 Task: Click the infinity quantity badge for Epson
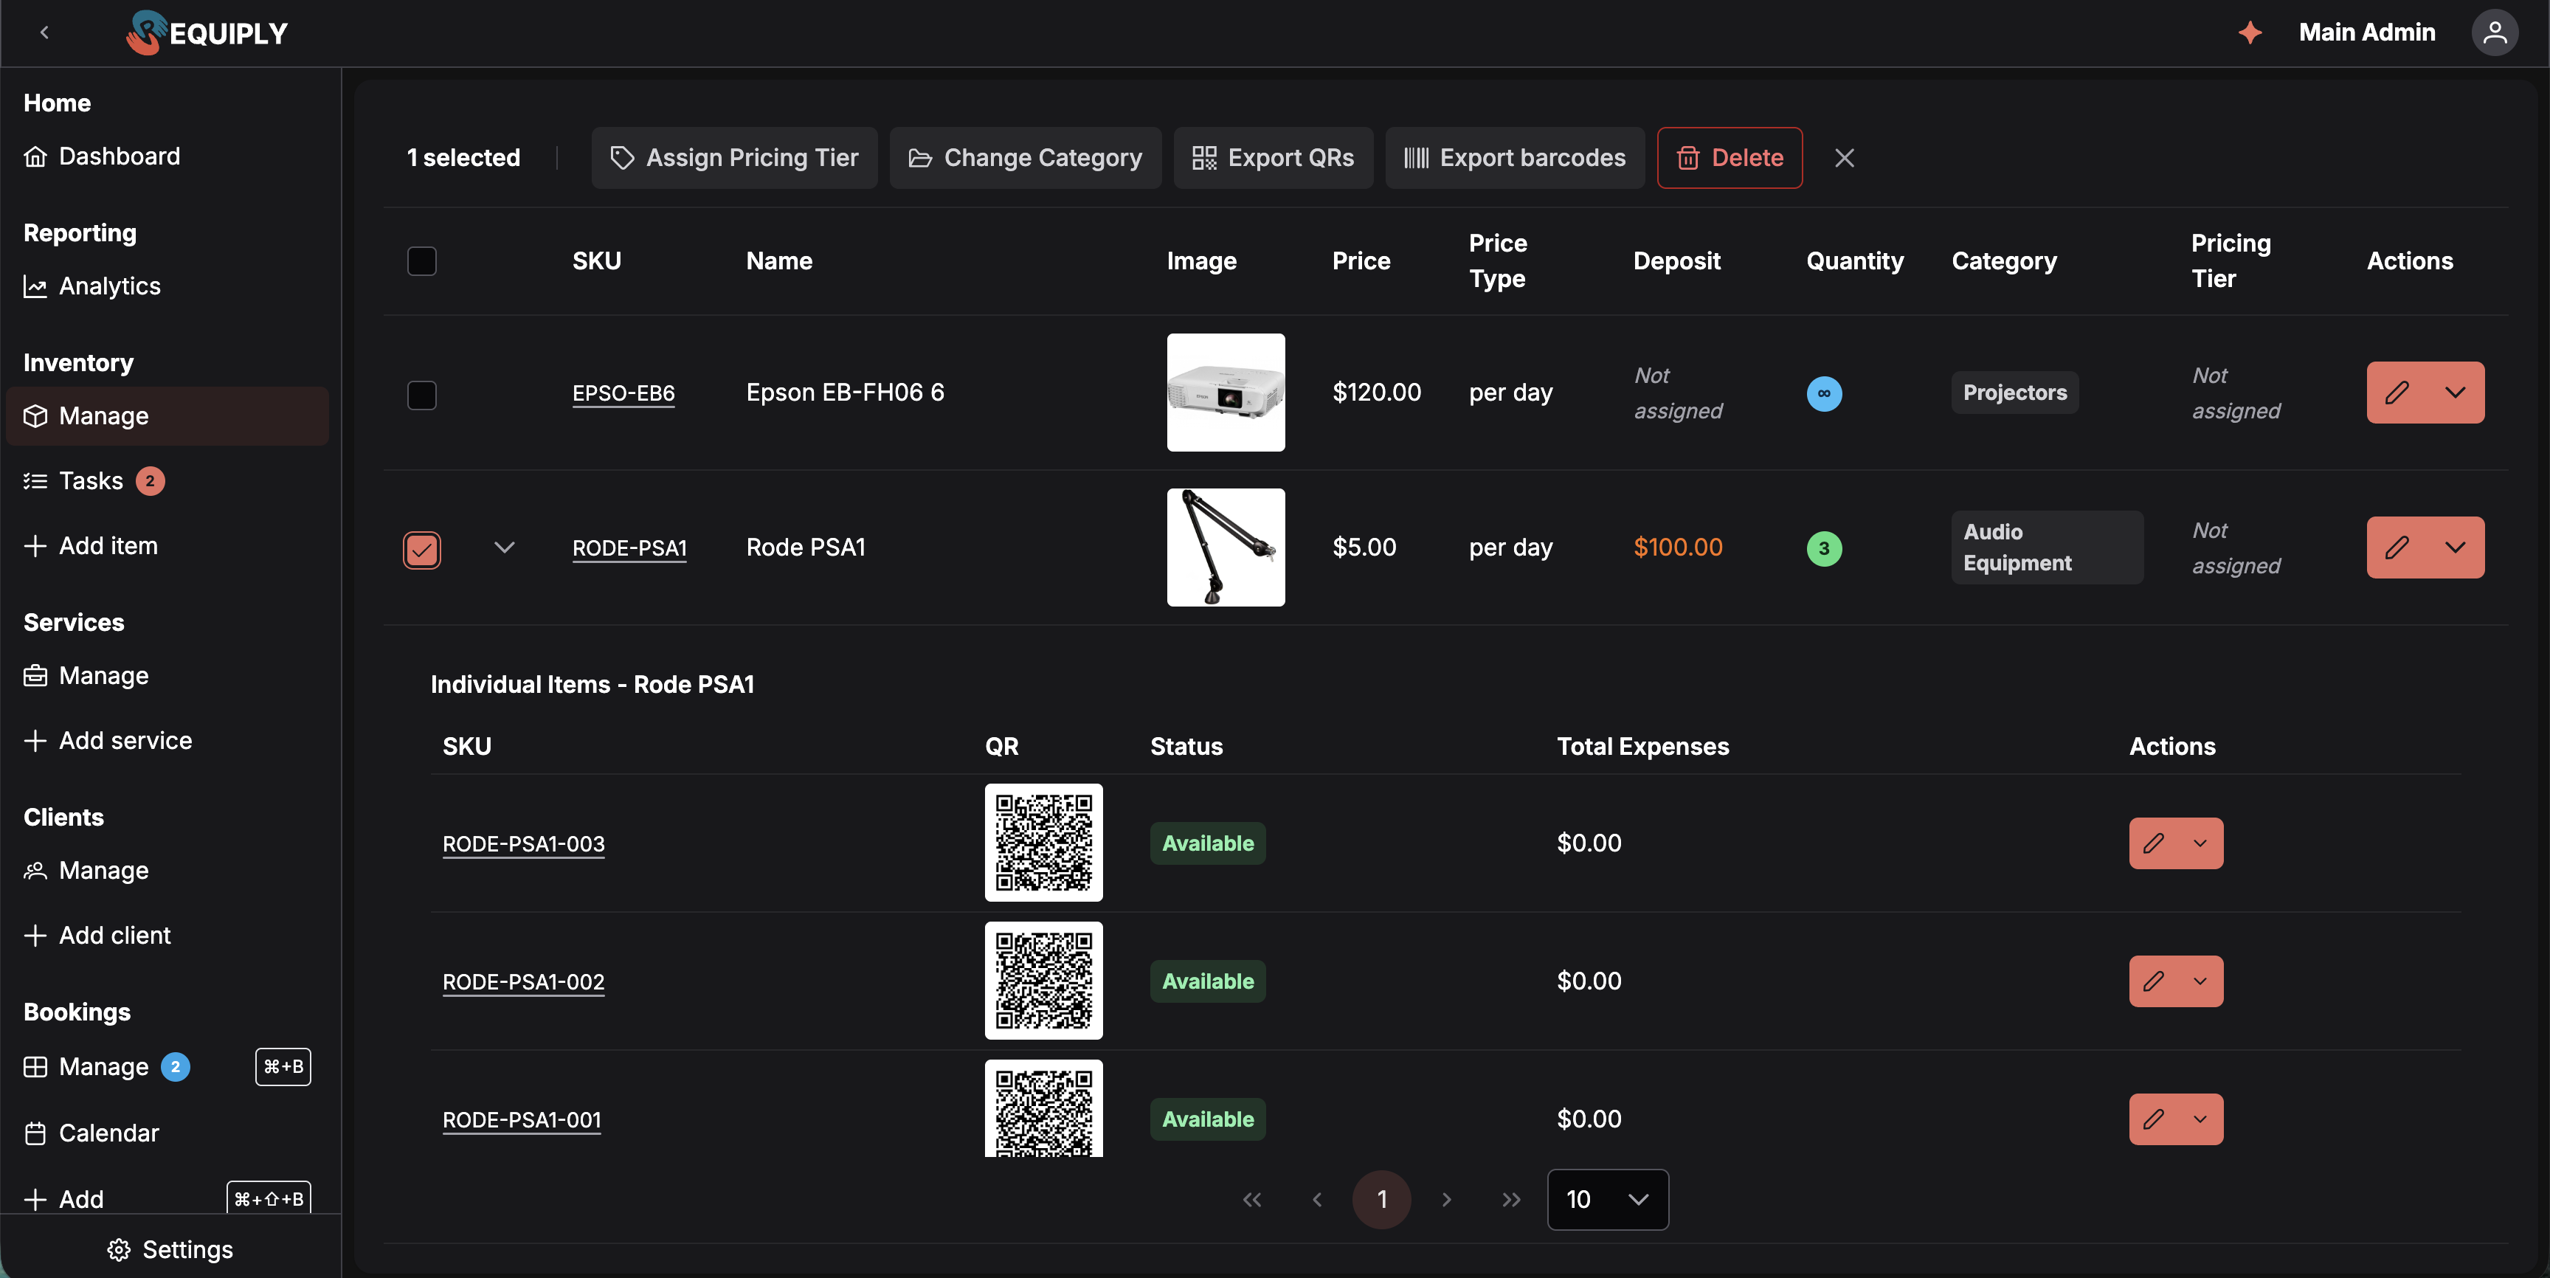pyautogui.click(x=1823, y=393)
